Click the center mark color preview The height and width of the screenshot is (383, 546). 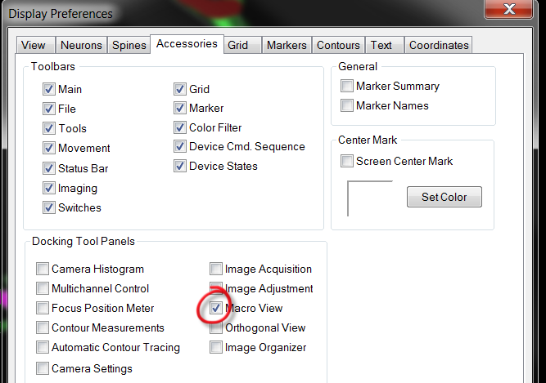point(370,198)
